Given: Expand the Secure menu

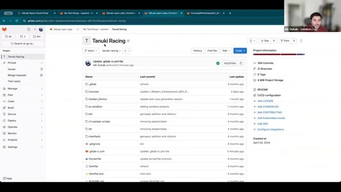Looking at the screenshot, I should (x=23, y=114).
